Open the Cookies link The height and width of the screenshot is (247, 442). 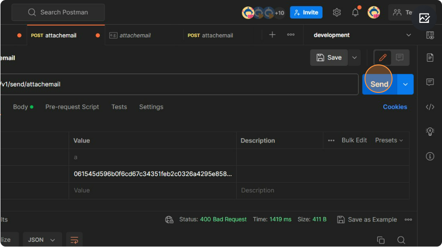point(395,107)
